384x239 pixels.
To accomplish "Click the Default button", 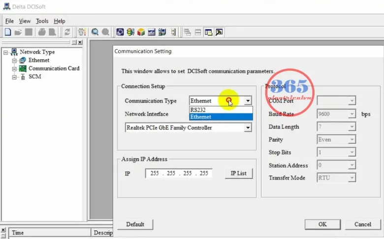I will click(x=135, y=224).
